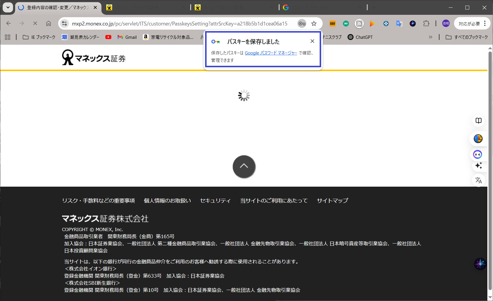Stop loading the page
Image resolution: width=493 pixels, height=301 pixels.
click(35, 23)
